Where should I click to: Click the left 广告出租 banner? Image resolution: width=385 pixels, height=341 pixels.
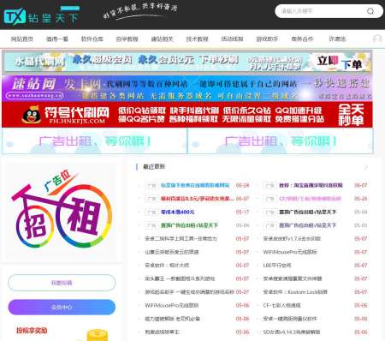point(94,141)
